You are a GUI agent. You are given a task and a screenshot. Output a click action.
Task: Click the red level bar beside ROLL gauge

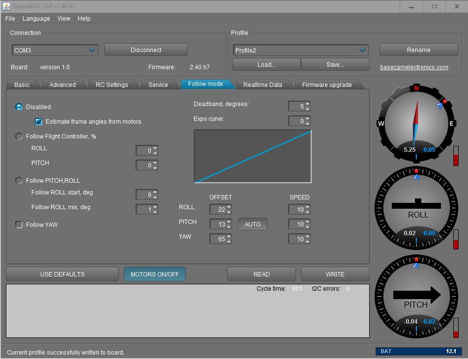click(x=456, y=241)
